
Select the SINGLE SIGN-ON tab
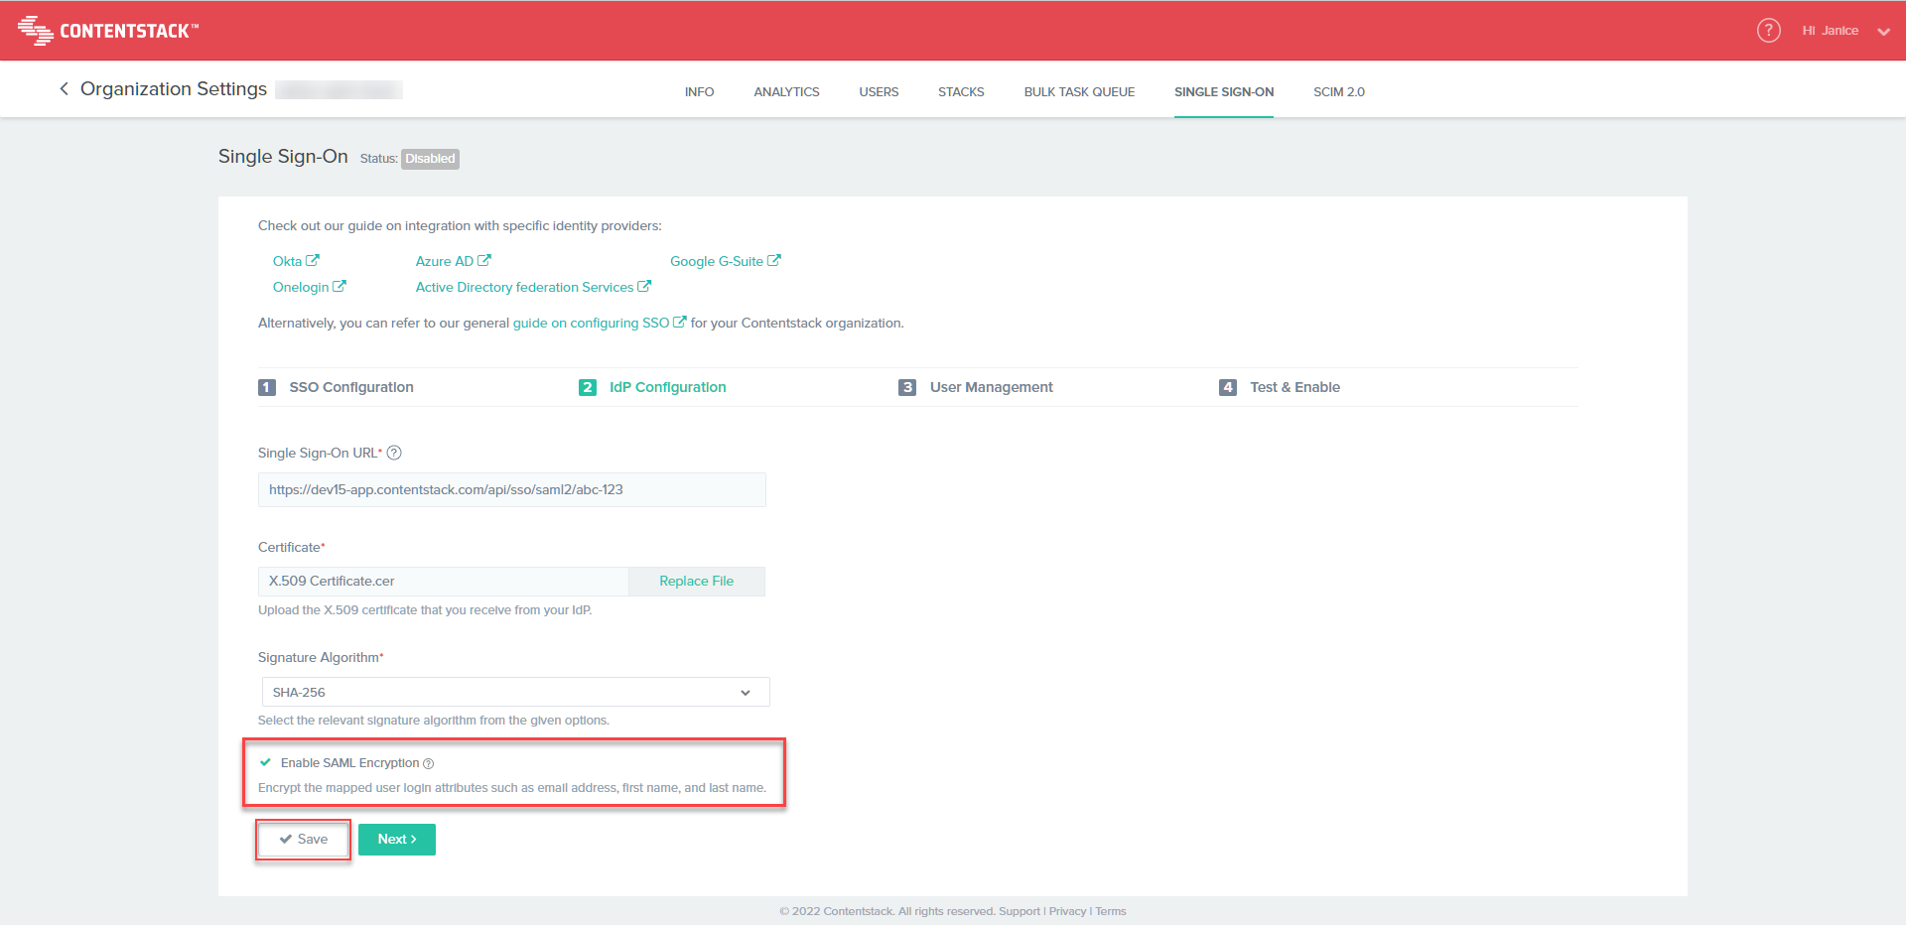tap(1224, 91)
